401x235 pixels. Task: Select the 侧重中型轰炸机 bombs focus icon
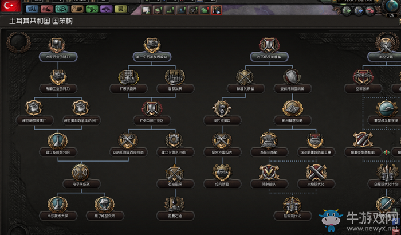[363, 140]
